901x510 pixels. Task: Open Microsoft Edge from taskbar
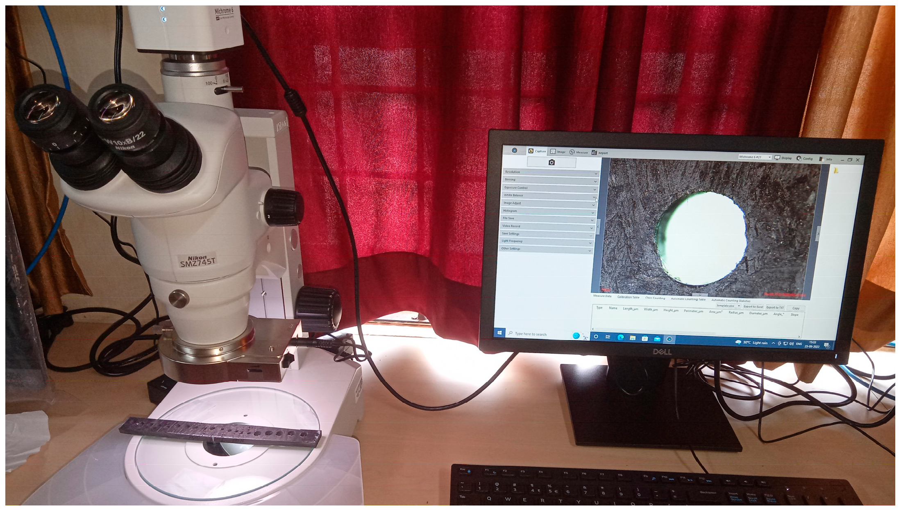coord(620,337)
